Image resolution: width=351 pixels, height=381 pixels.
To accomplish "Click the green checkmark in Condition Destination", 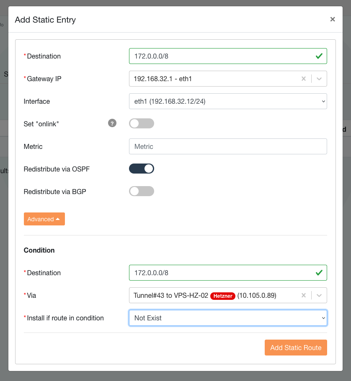I will (x=319, y=273).
